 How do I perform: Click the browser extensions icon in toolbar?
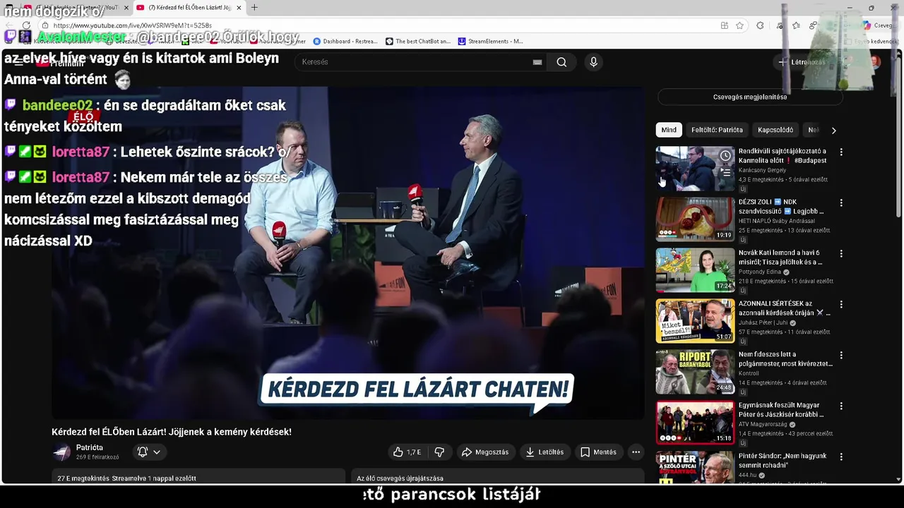(x=760, y=25)
